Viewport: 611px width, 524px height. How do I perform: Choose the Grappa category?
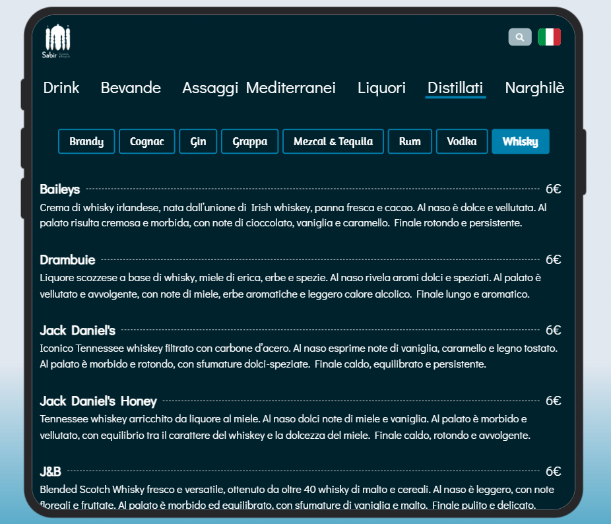[250, 141]
